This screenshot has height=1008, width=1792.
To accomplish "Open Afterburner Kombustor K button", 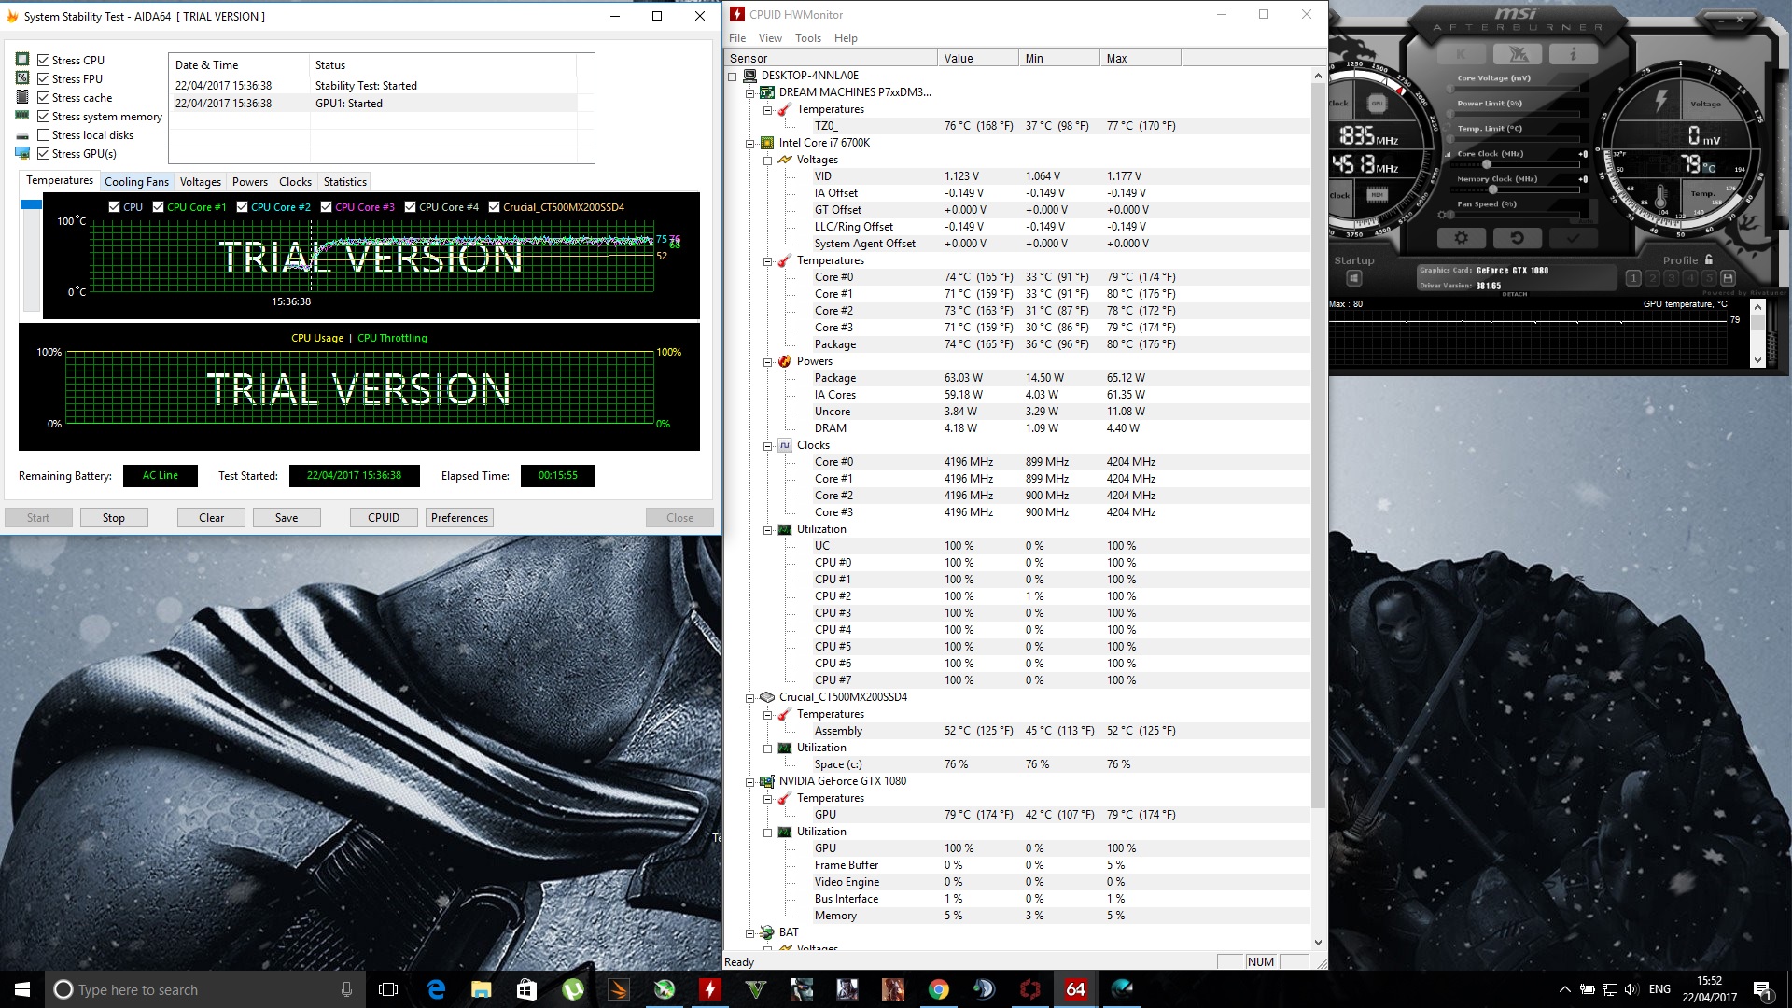I will pos(1462,54).
